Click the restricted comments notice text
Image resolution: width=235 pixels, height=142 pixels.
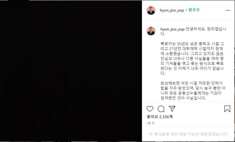click(188, 134)
